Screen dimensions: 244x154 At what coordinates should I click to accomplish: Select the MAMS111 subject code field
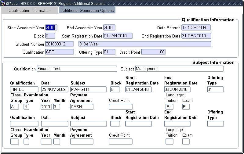coord(88,90)
